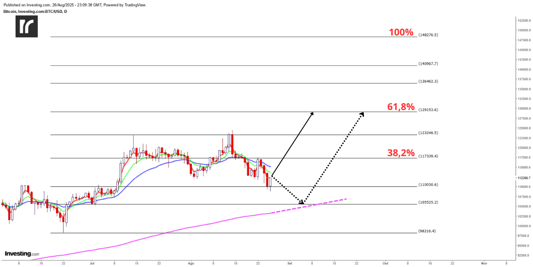This screenshot has height=267, width=533.
Task: Click the "(129153.6)" level price label
Action: tap(428, 110)
